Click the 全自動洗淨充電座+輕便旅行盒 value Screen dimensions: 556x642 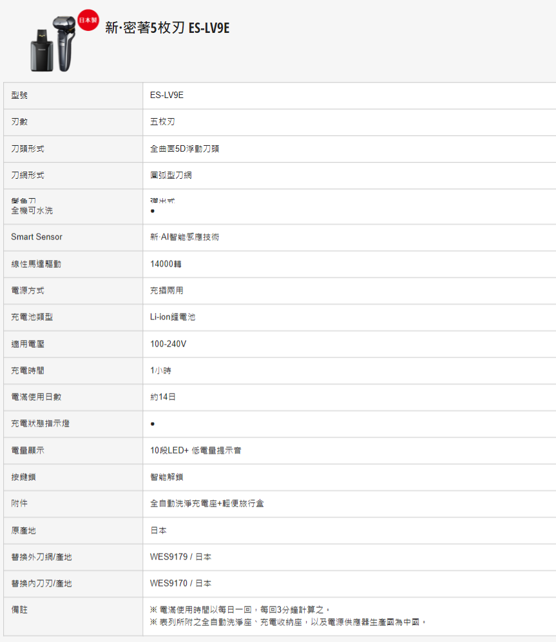(x=207, y=503)
